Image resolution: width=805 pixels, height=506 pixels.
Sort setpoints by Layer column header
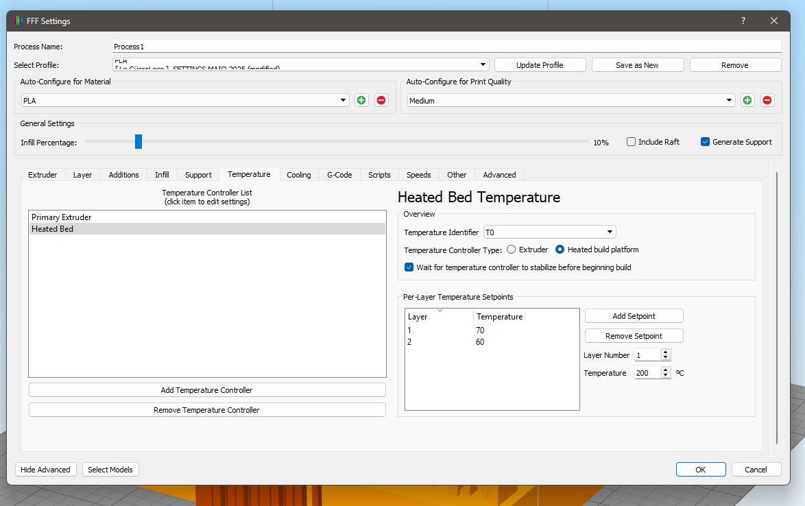(440, 317)
